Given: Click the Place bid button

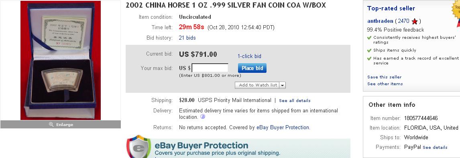Looking at the screenshot, I should pyautogui.click(x=252, y=68).
